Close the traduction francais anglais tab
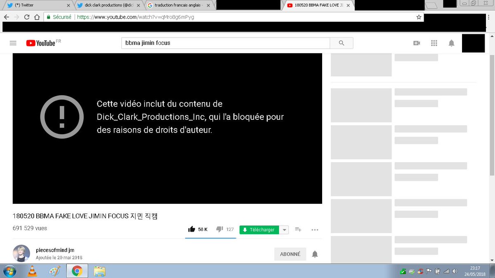Image resolution: width=495 pixels, height=278 pixels. tap(208, 5)
